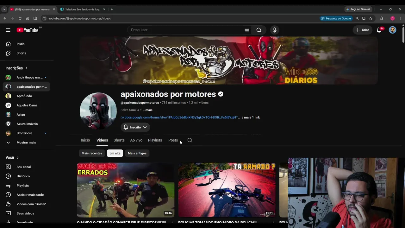Open the channel Início tab
This screenshot has height=228, width=405.
(x=85, y=140)
